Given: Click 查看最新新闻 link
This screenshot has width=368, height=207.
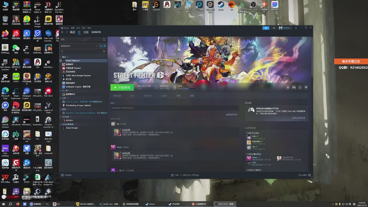Looking at the screenshot, I should click(x=231, y=115).
